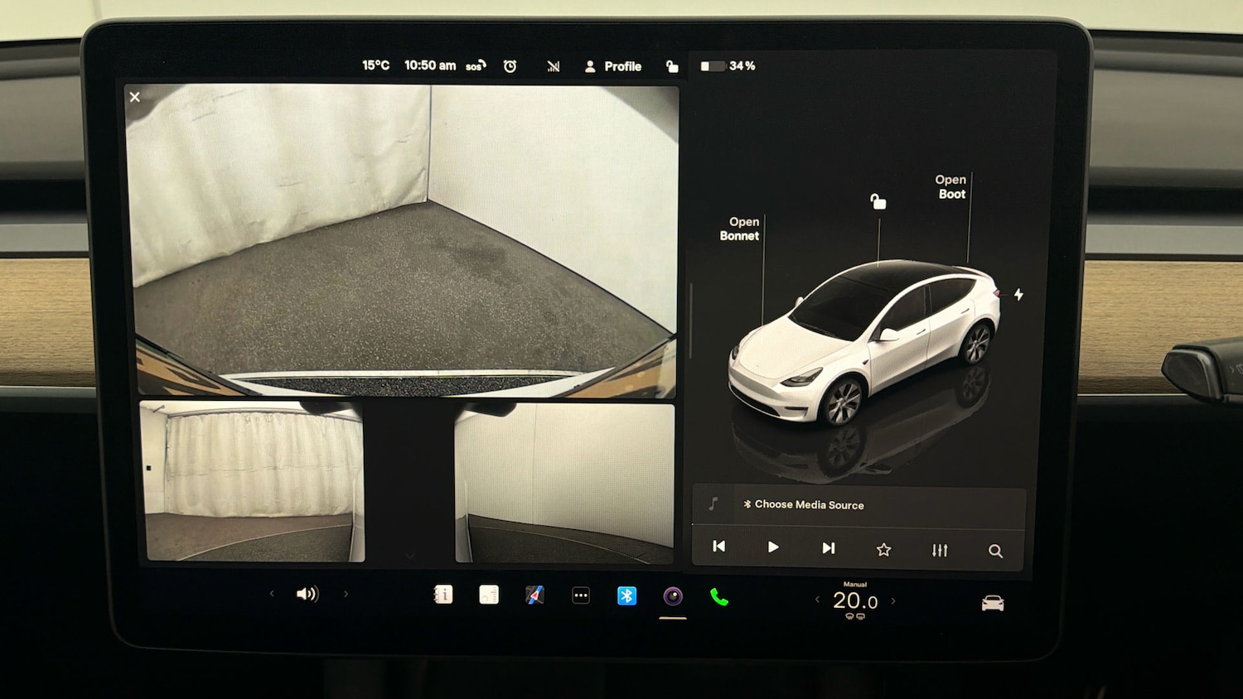
Task: Tap the battery 34% indicator
Action: pyautogui.click(x=728, y=66)
